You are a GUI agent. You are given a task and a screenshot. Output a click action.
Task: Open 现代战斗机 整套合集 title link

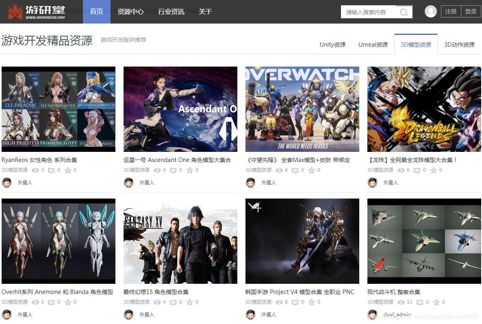pos(394,292)
